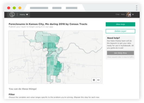Click the Kansas City label on map
This screenshot has width=144, height=103.
click(49, 56)
